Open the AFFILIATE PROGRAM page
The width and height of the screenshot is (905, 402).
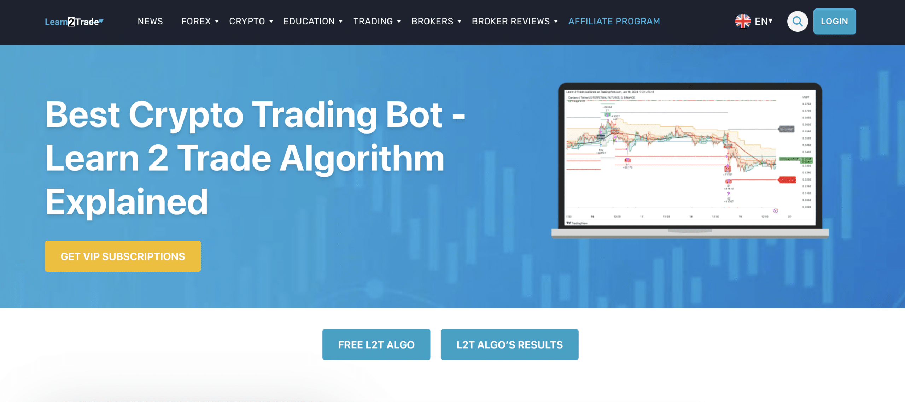[x=614, y=21]
